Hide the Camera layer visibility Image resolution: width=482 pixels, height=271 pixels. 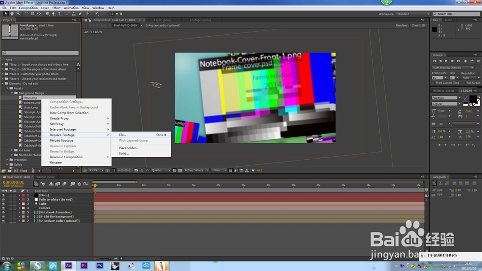tap(3, 208)
